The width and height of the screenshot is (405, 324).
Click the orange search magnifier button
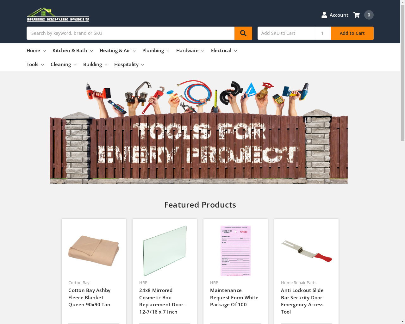pos(243,33)
